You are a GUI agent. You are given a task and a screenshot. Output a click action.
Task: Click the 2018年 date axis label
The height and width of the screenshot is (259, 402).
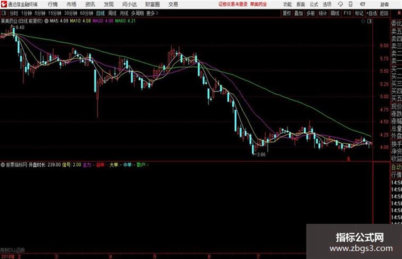(x=8, y=256)
